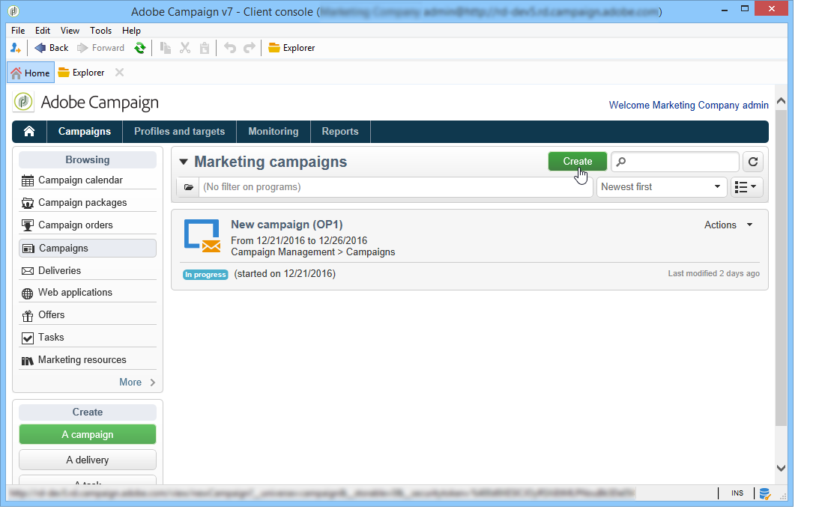
Task: Click the Web applications globe icon
Action: tap(28, 293)
